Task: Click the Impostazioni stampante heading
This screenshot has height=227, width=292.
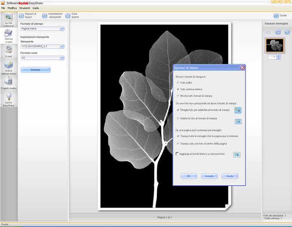Action: [x=35, y=37]
